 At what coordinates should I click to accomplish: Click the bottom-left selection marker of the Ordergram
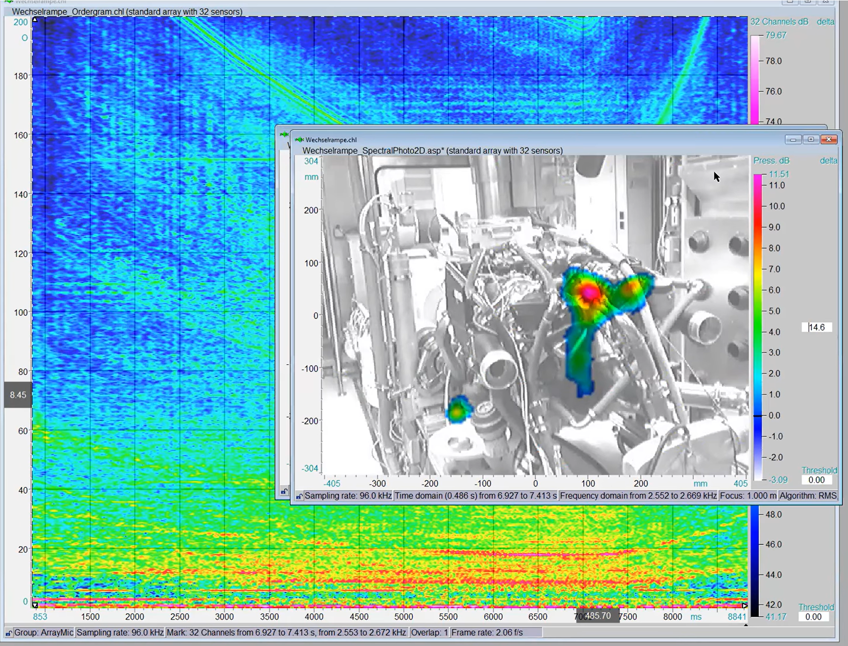(x=35, y=605)
